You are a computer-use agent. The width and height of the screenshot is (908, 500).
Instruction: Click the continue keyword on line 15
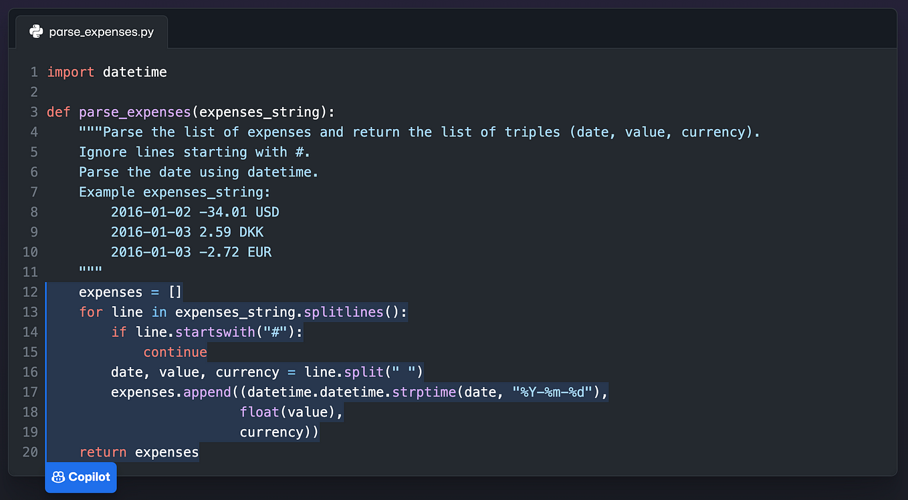175,352
